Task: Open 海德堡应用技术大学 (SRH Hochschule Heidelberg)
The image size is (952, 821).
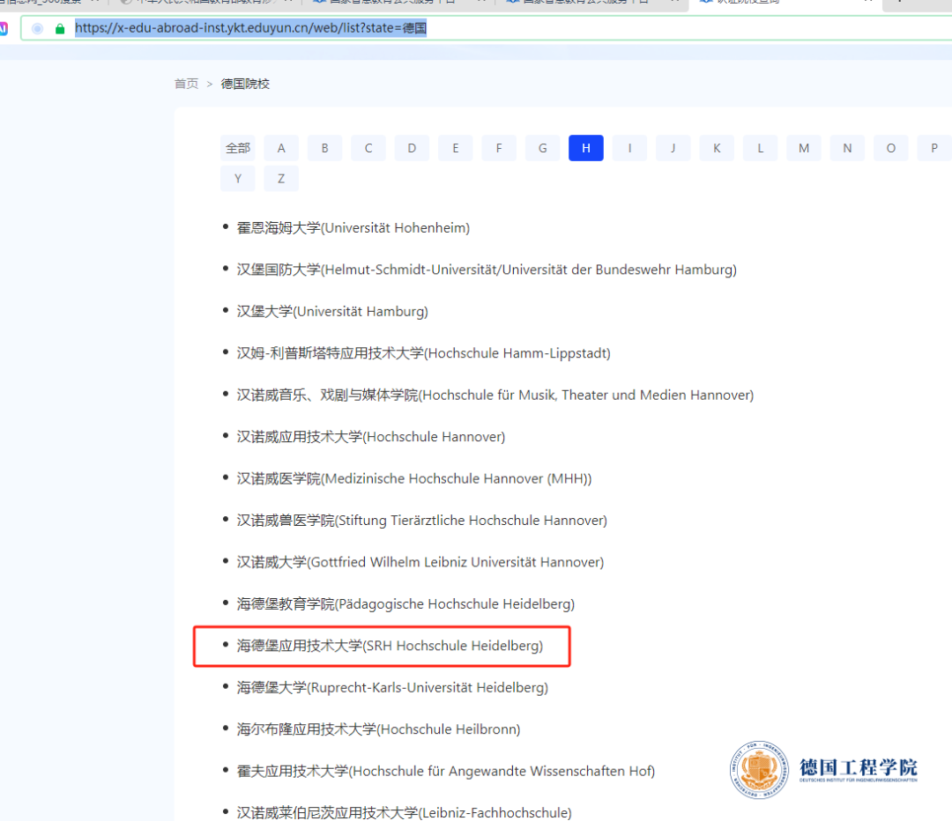Action: [x=390, y=646]
